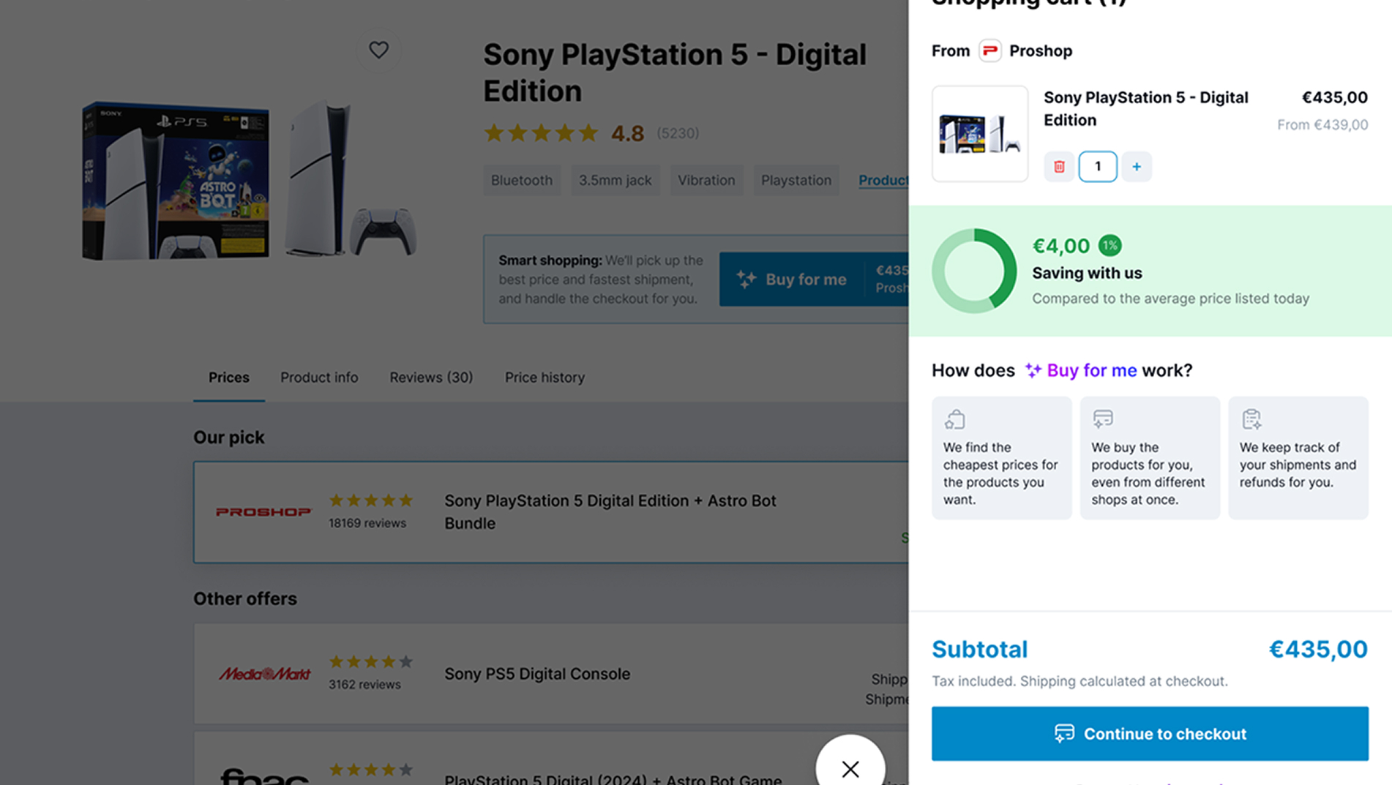This screenshot has height=785, width=1392.
Task: Click the green 1% savings badge
Action: (1110, 246)
